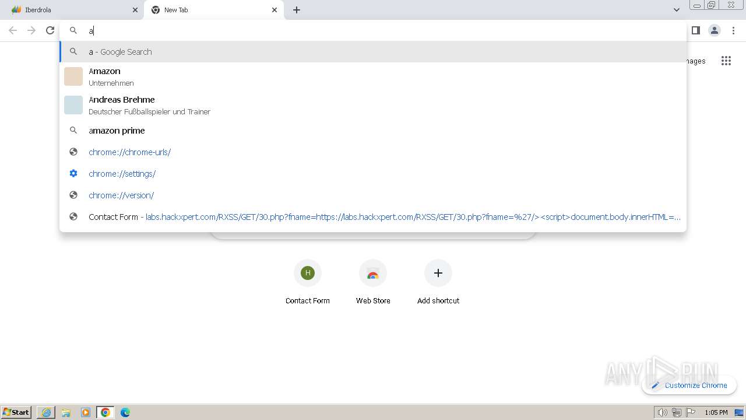The image size is (746, 420).
Task: Open labs.hackxpert.com Contact Form suggestion
Action: tap(373, 217)
